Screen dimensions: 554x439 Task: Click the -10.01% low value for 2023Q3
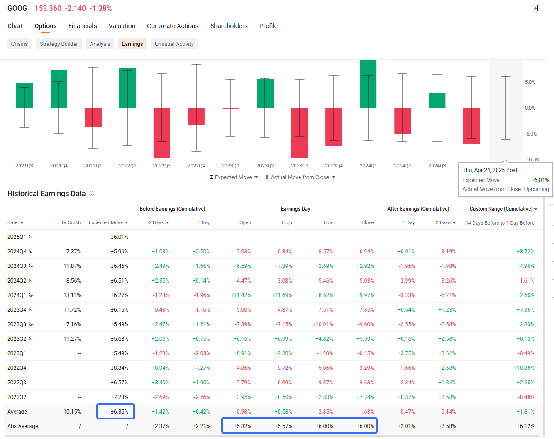tap(323, 324)
